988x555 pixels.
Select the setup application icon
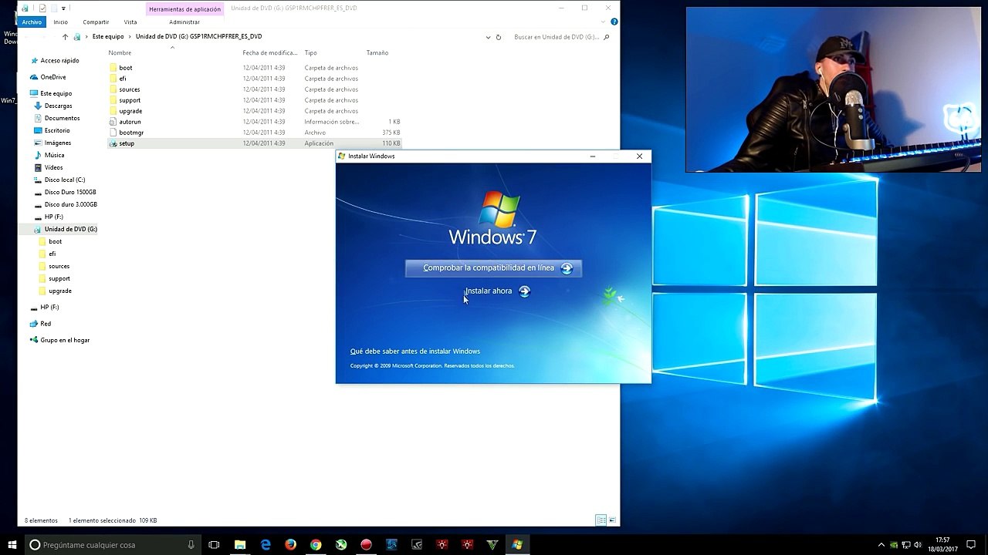coord(113,143)
